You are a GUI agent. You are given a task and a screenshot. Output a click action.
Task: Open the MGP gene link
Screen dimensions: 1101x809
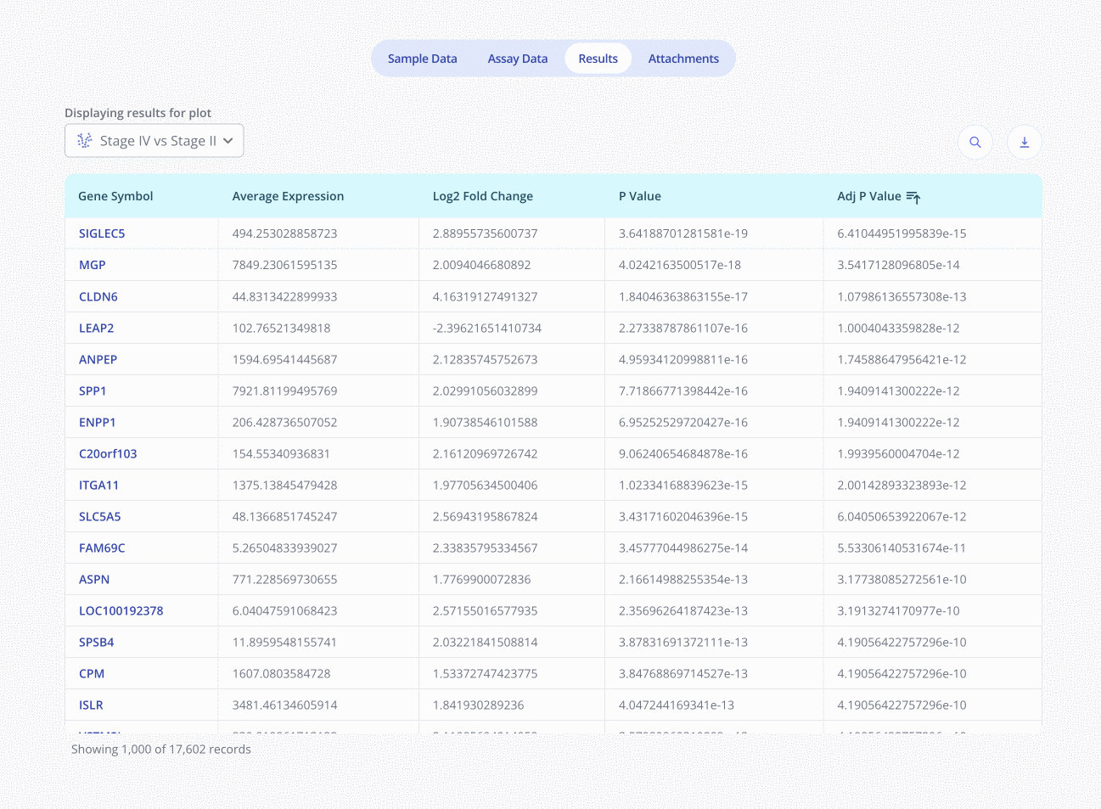(x=93, y=265)
